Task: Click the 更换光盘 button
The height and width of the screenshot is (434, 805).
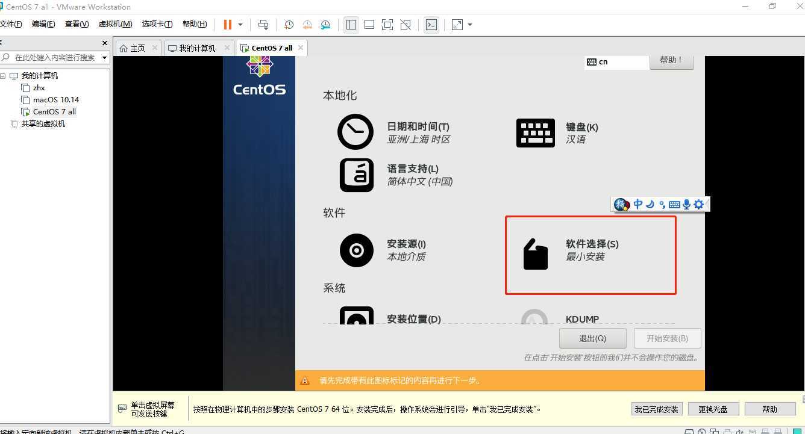Action: point(713,409)
